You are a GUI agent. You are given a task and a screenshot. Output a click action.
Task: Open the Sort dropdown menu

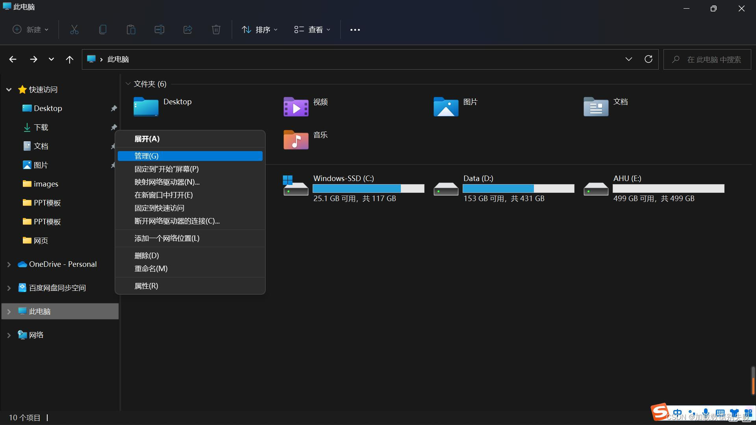click(259, 30)
